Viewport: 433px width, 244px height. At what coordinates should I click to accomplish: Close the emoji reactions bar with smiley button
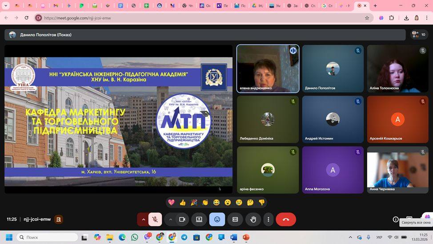(x=217, y=220)
